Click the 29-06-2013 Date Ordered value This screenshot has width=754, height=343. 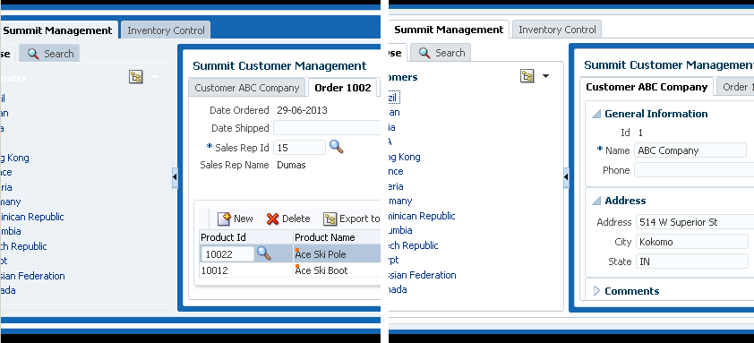click(302, 110)
